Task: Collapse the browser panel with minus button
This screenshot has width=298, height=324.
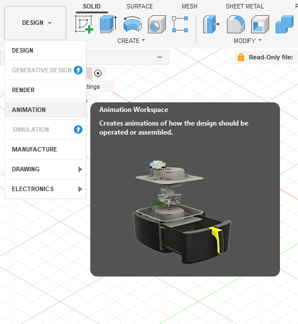Action: click(x=160, y=57)
